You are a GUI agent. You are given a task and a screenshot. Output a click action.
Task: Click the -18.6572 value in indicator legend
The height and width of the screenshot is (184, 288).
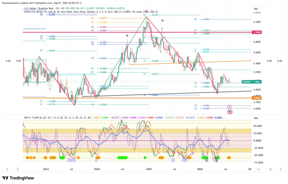point(115,118)
